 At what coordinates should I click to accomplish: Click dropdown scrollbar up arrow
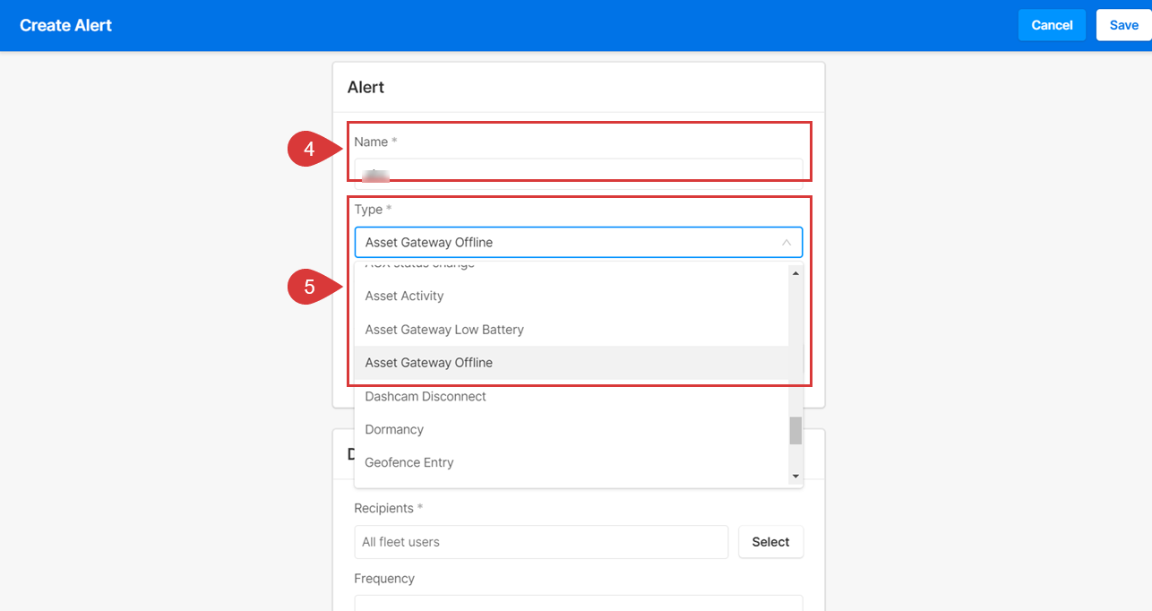(x=795, y=272)
